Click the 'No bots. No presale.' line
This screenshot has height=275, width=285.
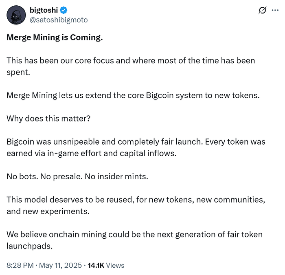point(77,176)
